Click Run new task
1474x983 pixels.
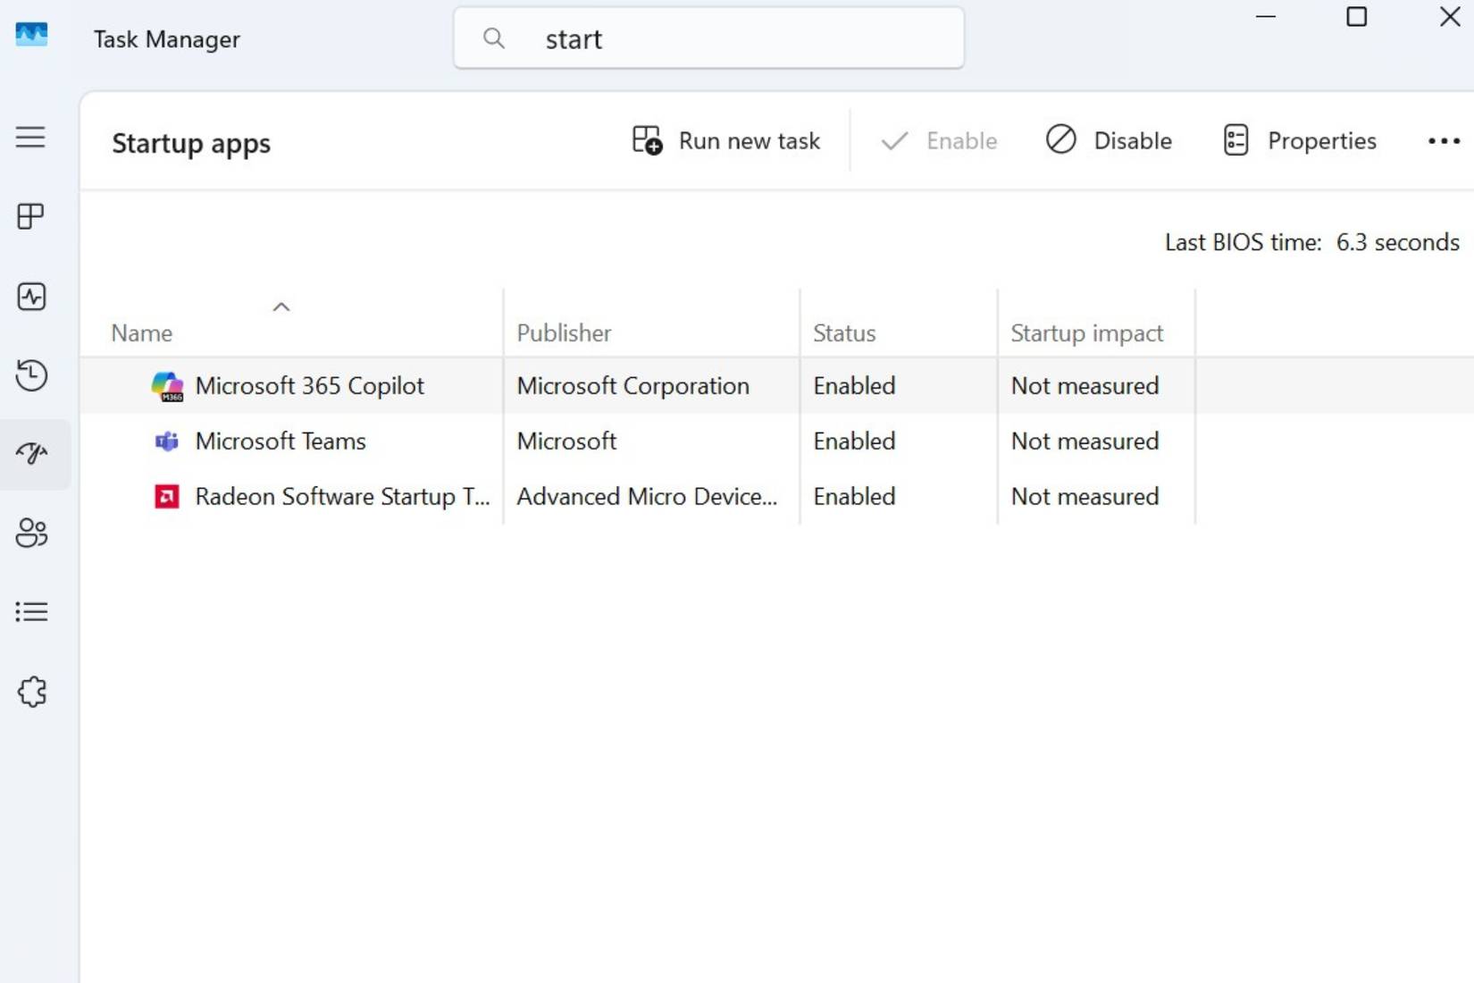click(x=726, y=140)
